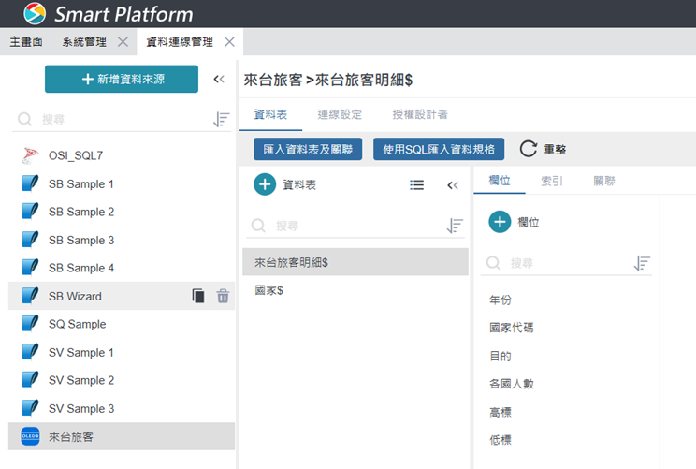This screenshot has height=469, width=696.
Task: Click the copy icon on SB Wizard row
Action: coord(198,296)
